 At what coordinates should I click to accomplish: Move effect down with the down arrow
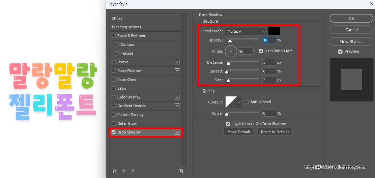pos(133,171)
